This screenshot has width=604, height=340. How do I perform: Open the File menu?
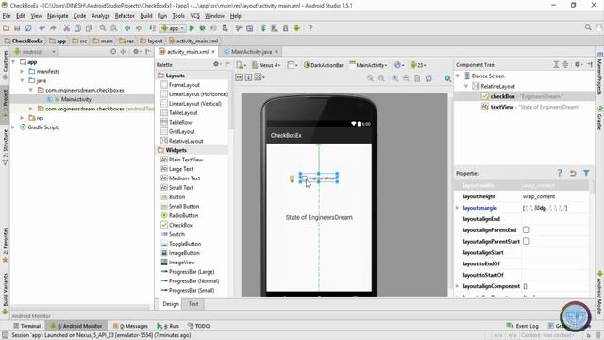(x=7, y=16)
